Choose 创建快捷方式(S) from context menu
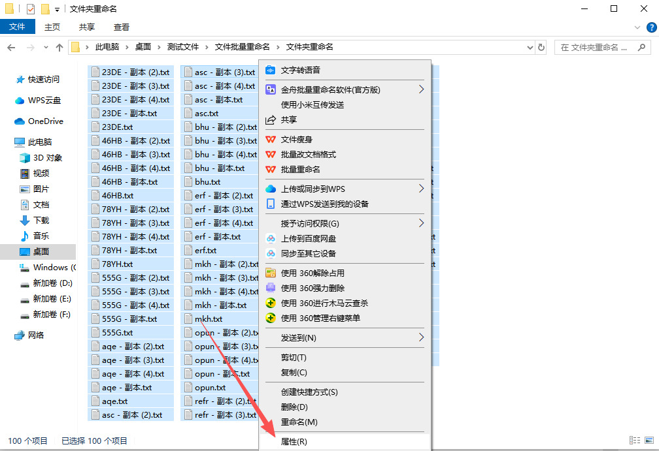 pos(345,392)
